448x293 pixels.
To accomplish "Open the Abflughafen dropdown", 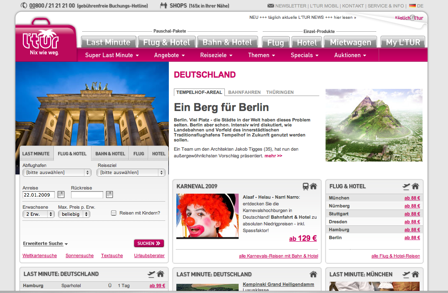I will (57, 172).
